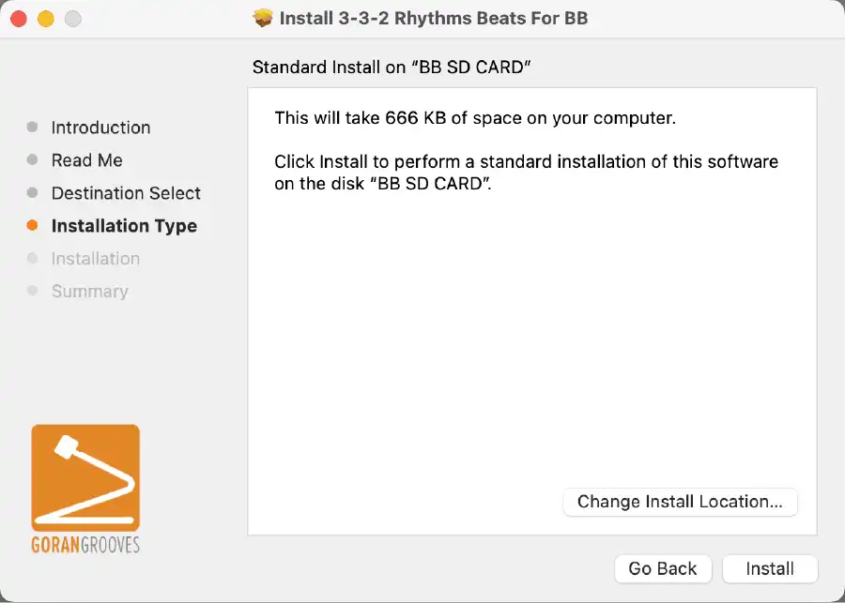Click the window title text
Image resolution: width=845 pixels, height=603 pixels.
(x=433, y=19)
